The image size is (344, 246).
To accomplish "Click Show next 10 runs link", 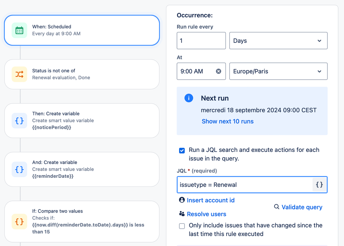I will (228, 121).
